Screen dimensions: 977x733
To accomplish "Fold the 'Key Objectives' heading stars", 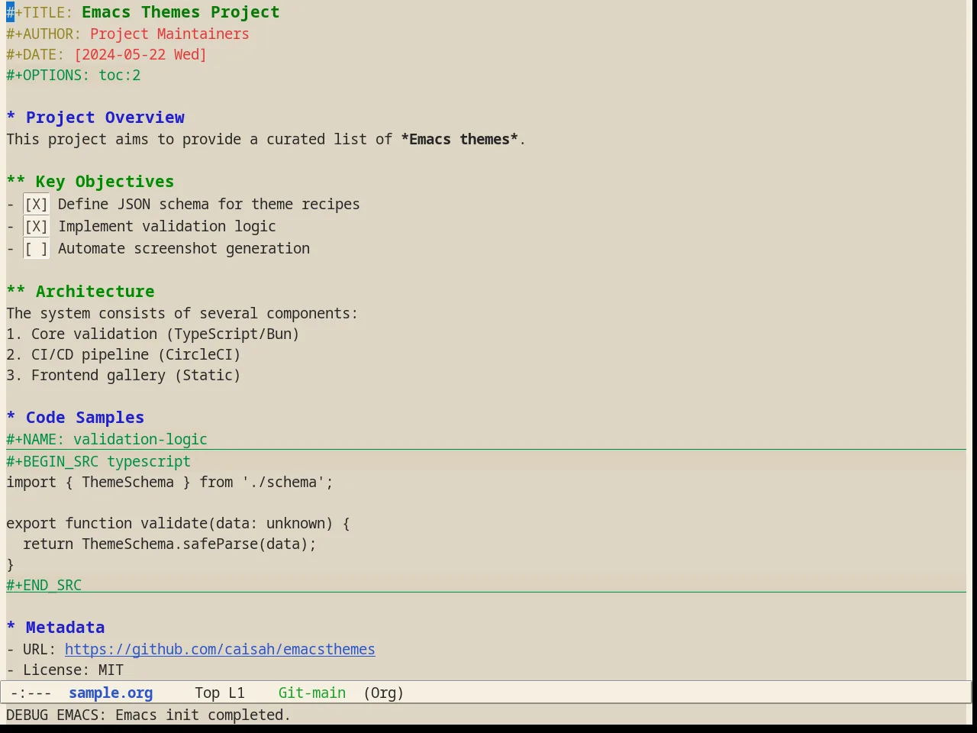I will click(x=16, y=182).
